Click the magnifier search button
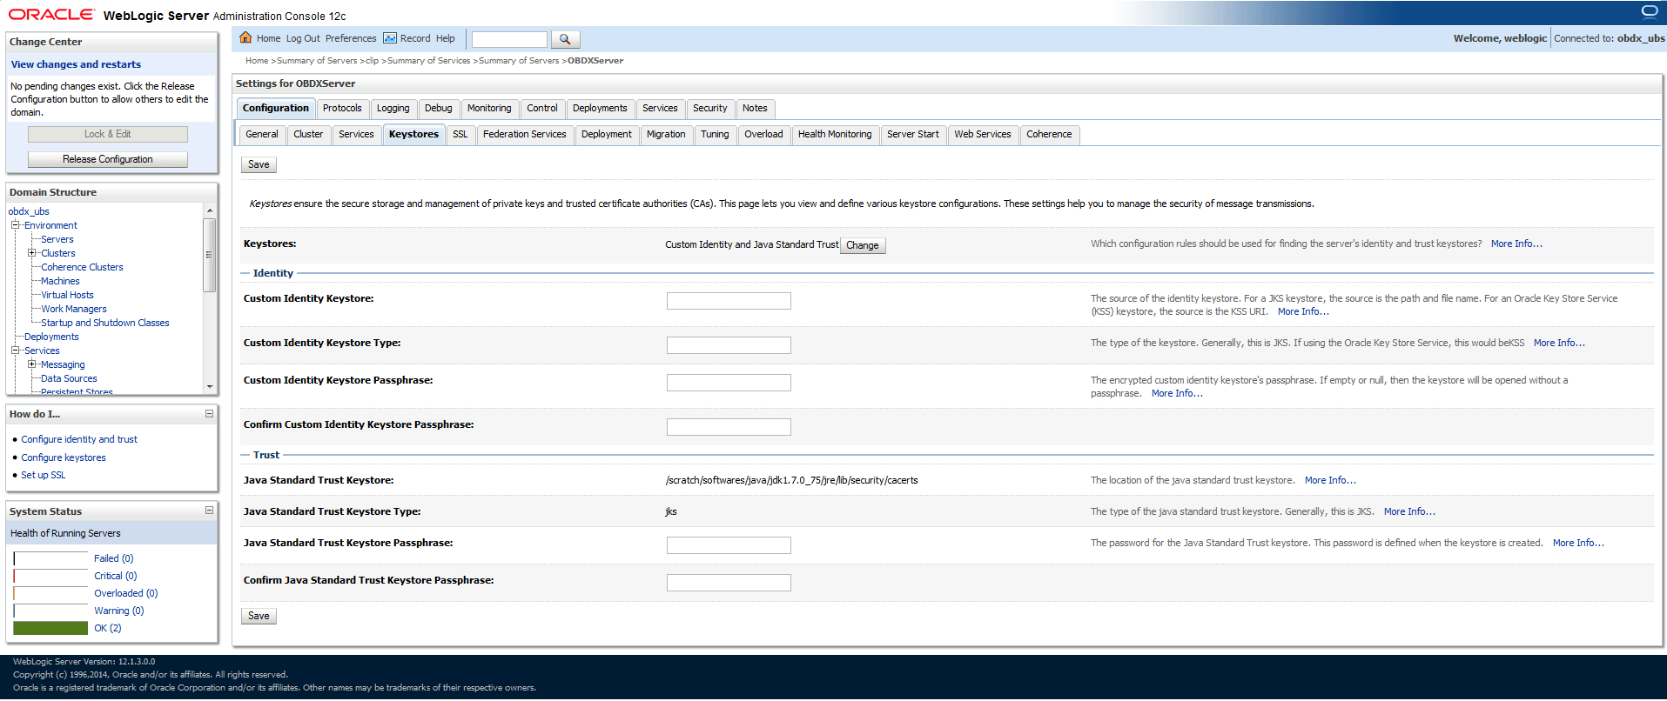The width and height of the screenshot is (1667, 701). [x=565, y=39]
